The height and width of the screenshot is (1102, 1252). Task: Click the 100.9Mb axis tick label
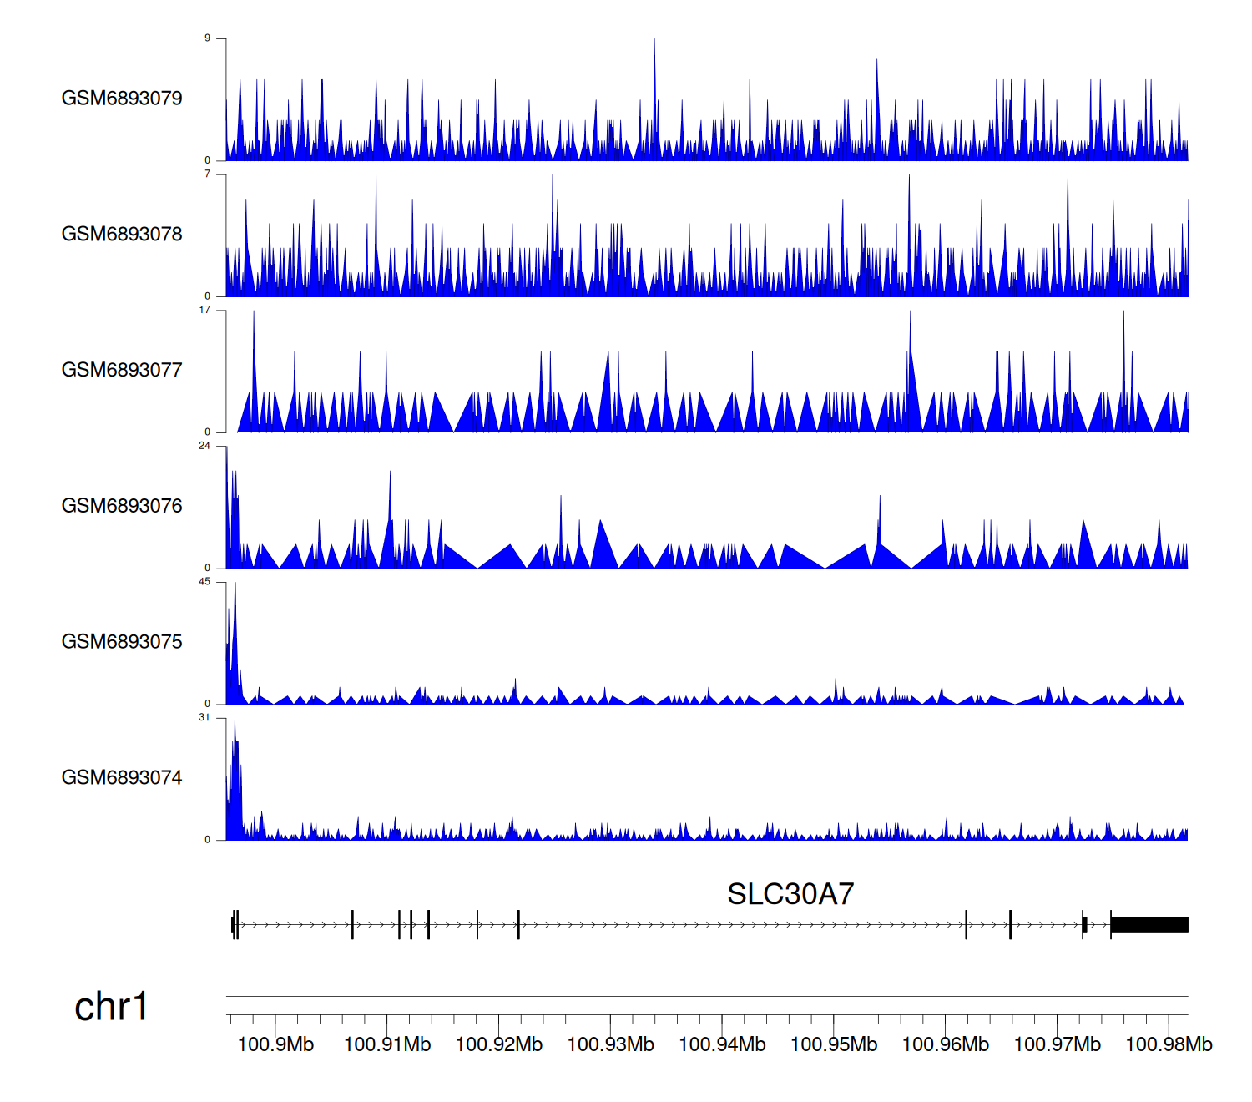pos(275,1044)
